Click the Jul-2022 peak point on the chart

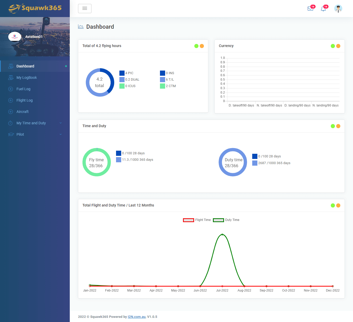[222, 235]
